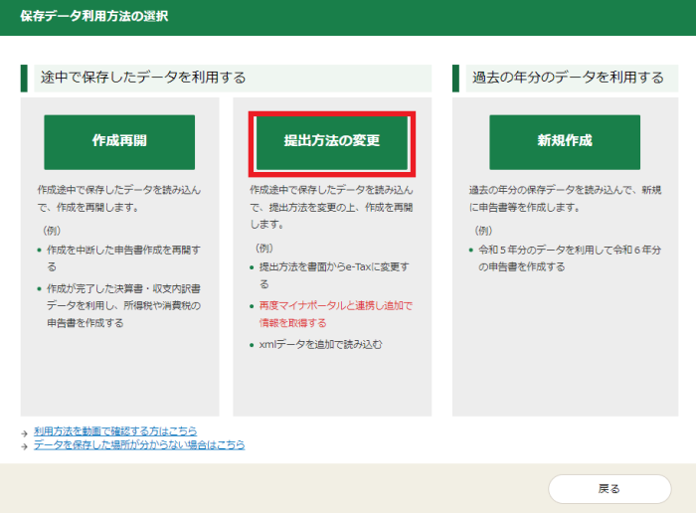Click the green bar beside 途中で保存したデータを利用する

tap(24, 79)
